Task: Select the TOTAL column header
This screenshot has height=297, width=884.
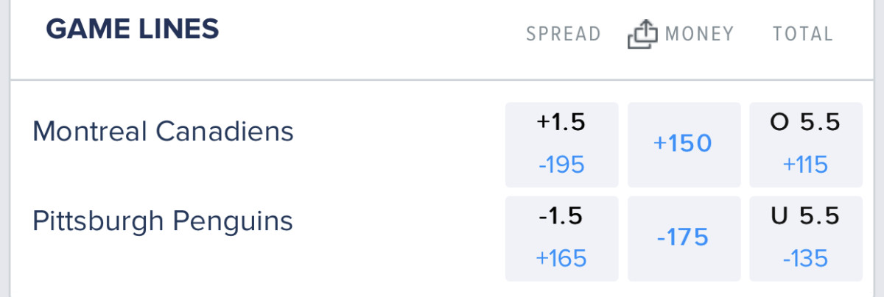Action: pos(803,34)
